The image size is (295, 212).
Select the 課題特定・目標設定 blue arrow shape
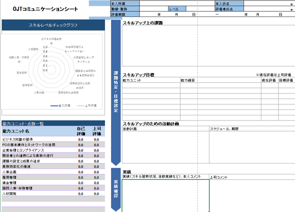coord(116,93)
